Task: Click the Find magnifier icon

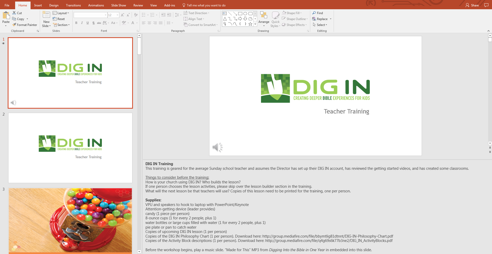Action: coord(314,13)
